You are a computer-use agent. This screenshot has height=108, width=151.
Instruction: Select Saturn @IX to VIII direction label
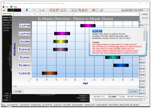pyautogui.click(x=24, y=73)
